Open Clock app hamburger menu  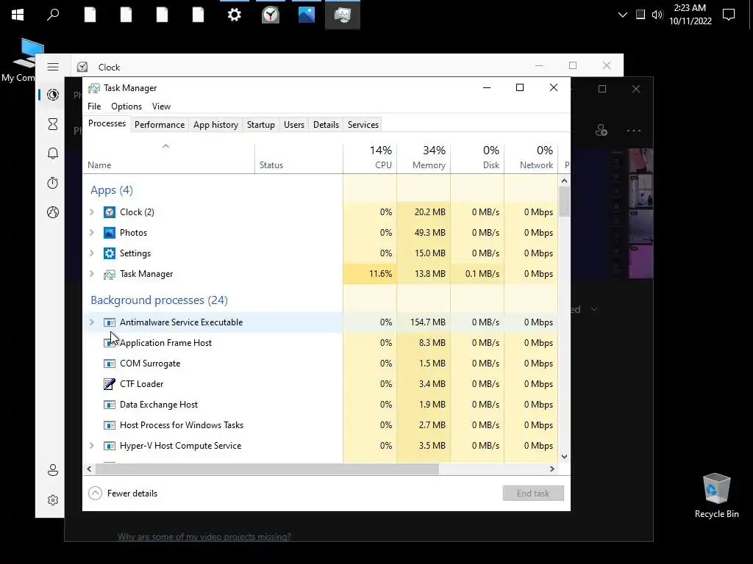pos(53,67)
